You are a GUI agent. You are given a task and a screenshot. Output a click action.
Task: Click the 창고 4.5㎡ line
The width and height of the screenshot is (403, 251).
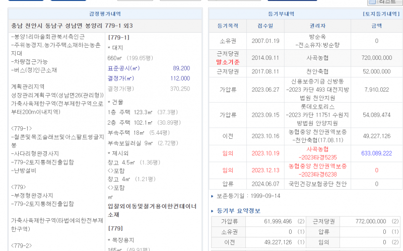point(134,162)
